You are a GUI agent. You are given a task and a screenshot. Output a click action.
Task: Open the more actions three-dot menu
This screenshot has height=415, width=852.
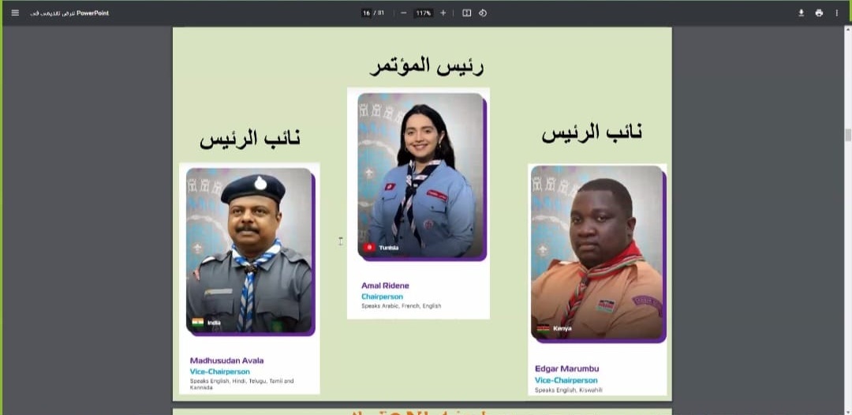coord(836,13)
